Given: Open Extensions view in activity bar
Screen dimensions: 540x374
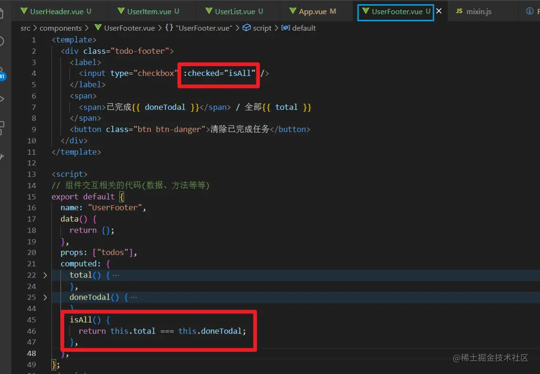Looking at the screenshot, I should click(2, 127).
